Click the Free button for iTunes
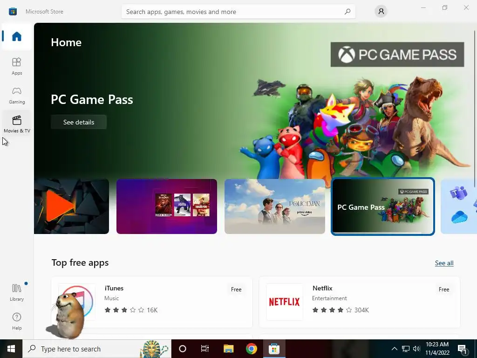This screenshot has width=477, height=358. [x=236, y=289]
